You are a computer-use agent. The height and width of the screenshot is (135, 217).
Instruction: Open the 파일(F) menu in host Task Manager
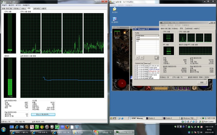(4, 5)
